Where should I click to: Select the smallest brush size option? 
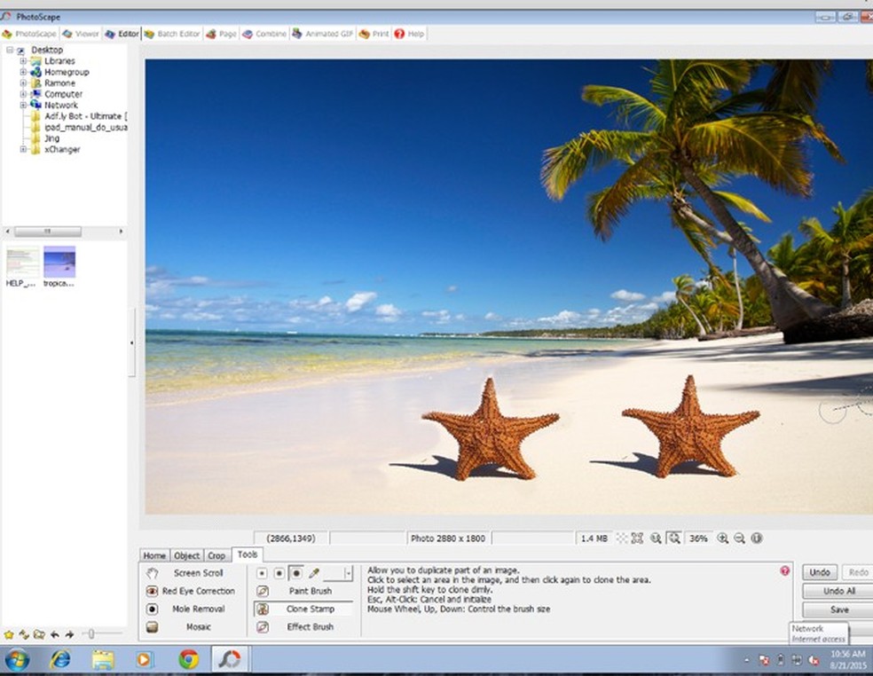[x=262, y=573]
